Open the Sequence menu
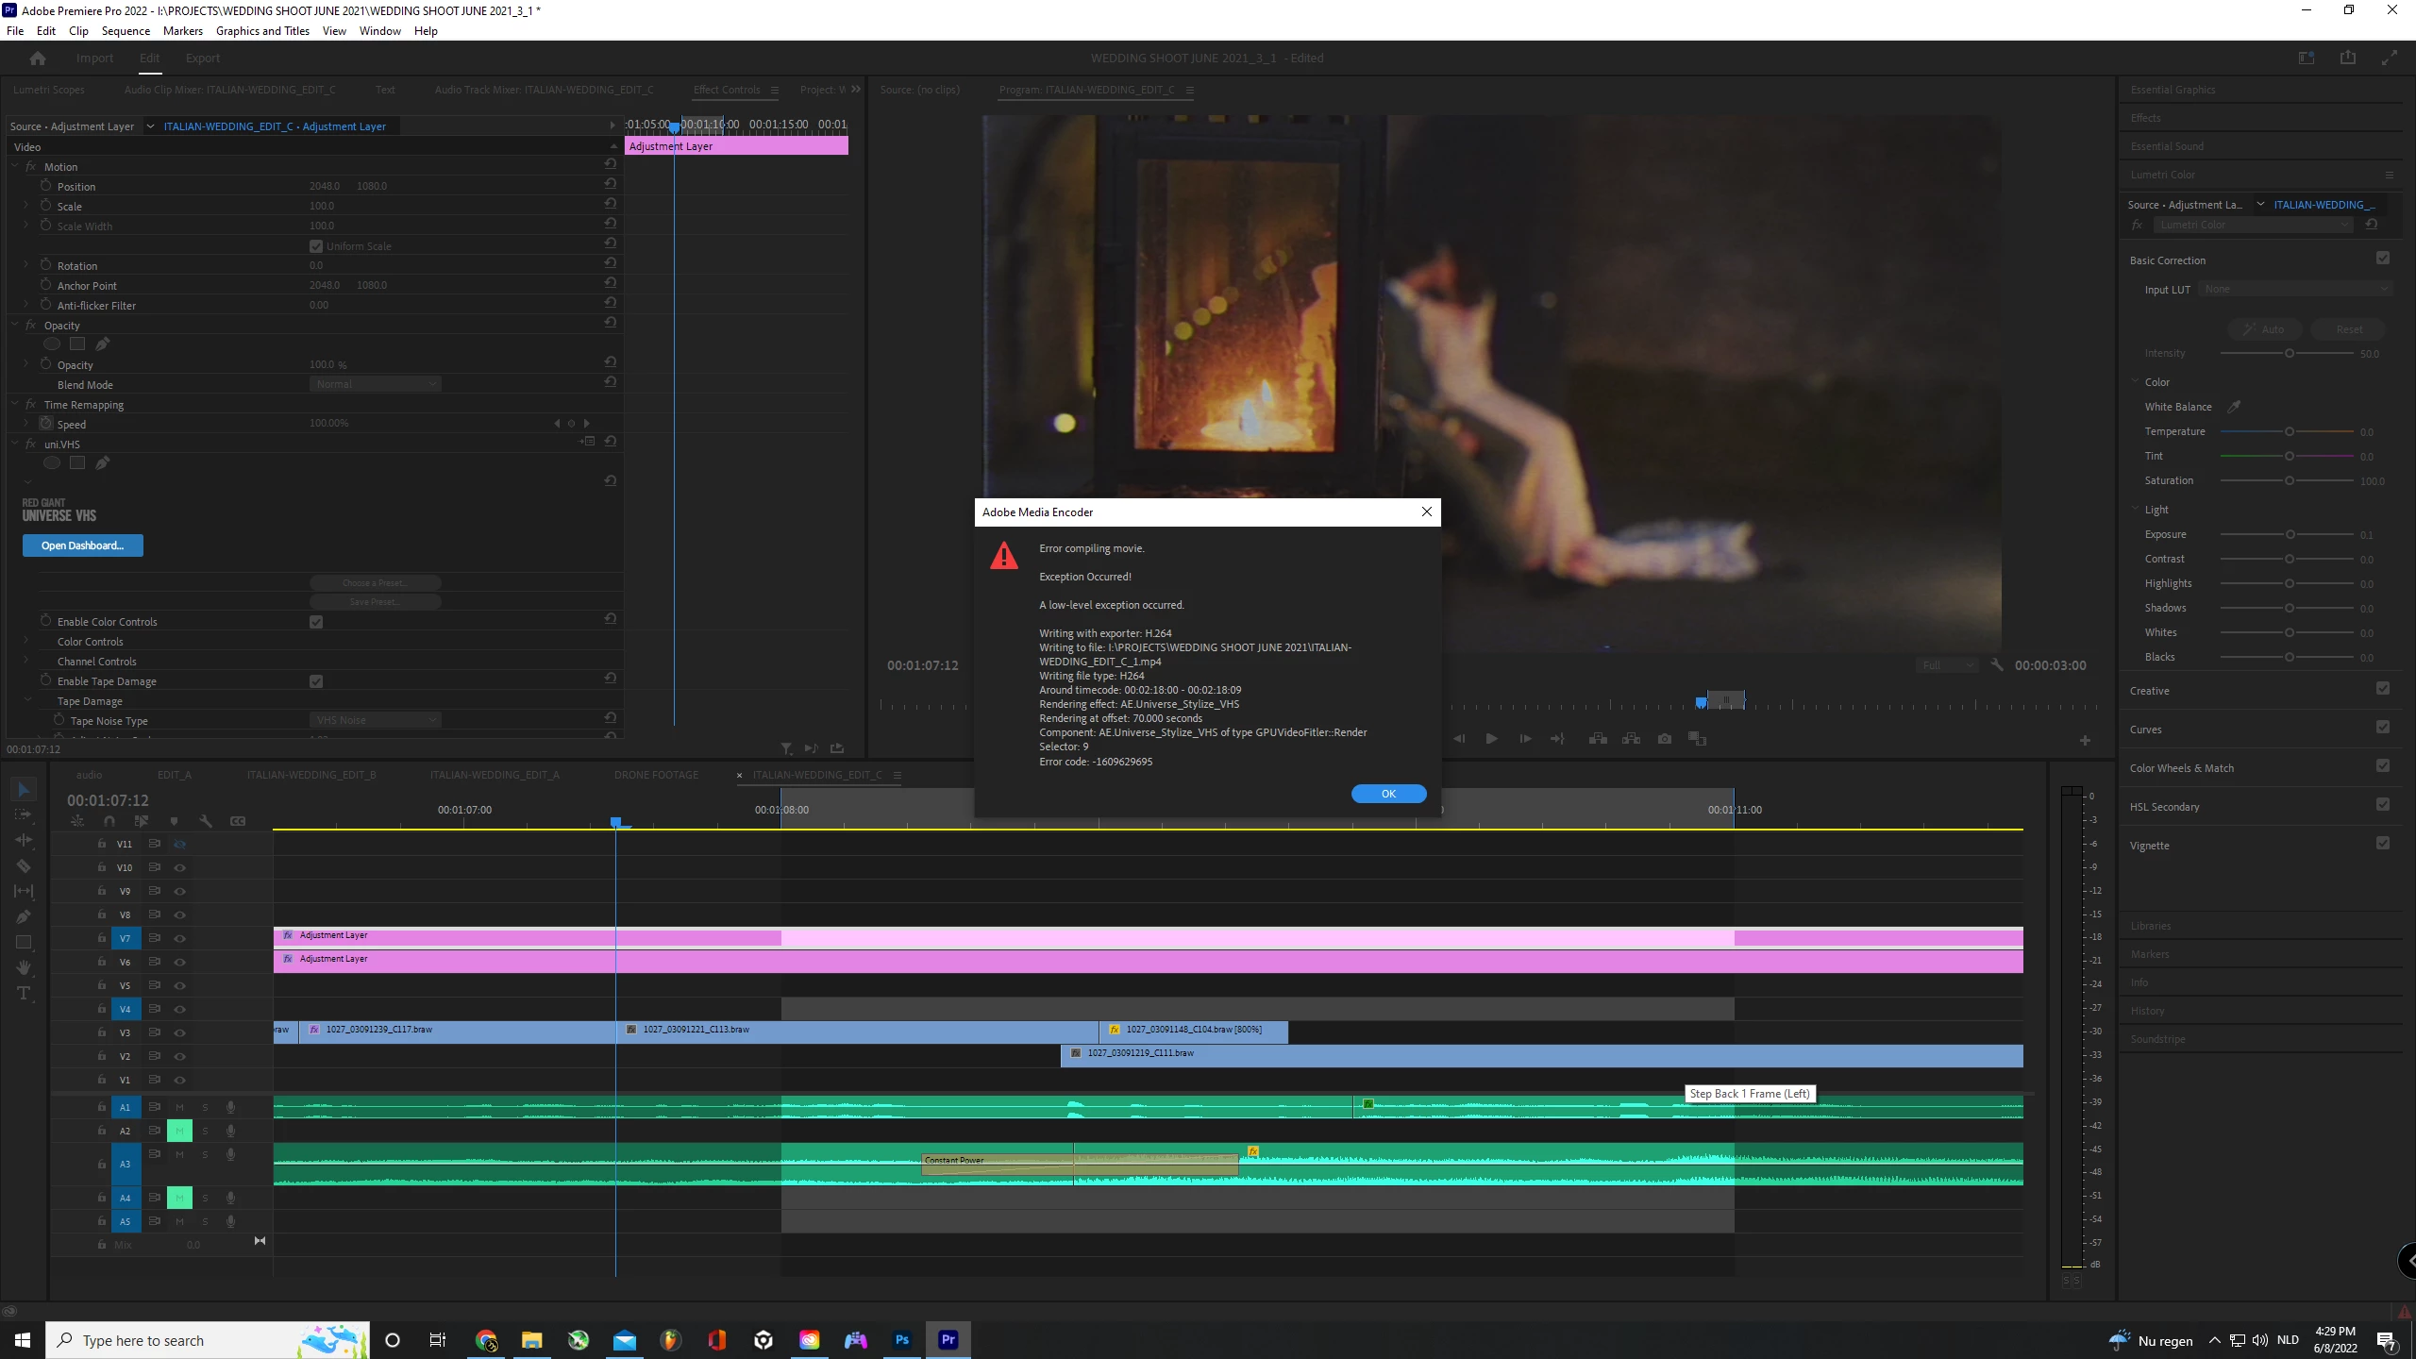2416x1359 pixels. click(x=126, y=31)
